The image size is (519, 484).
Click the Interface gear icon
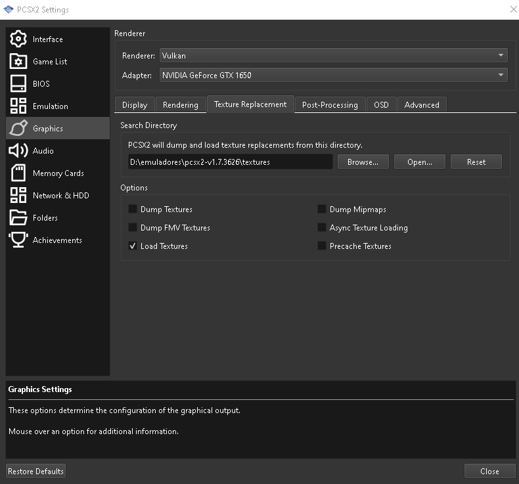18,39
